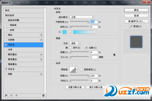This screenshot has width=152, height=101.
Task: Open the 混合模式 dropdown
Action: 82,17
